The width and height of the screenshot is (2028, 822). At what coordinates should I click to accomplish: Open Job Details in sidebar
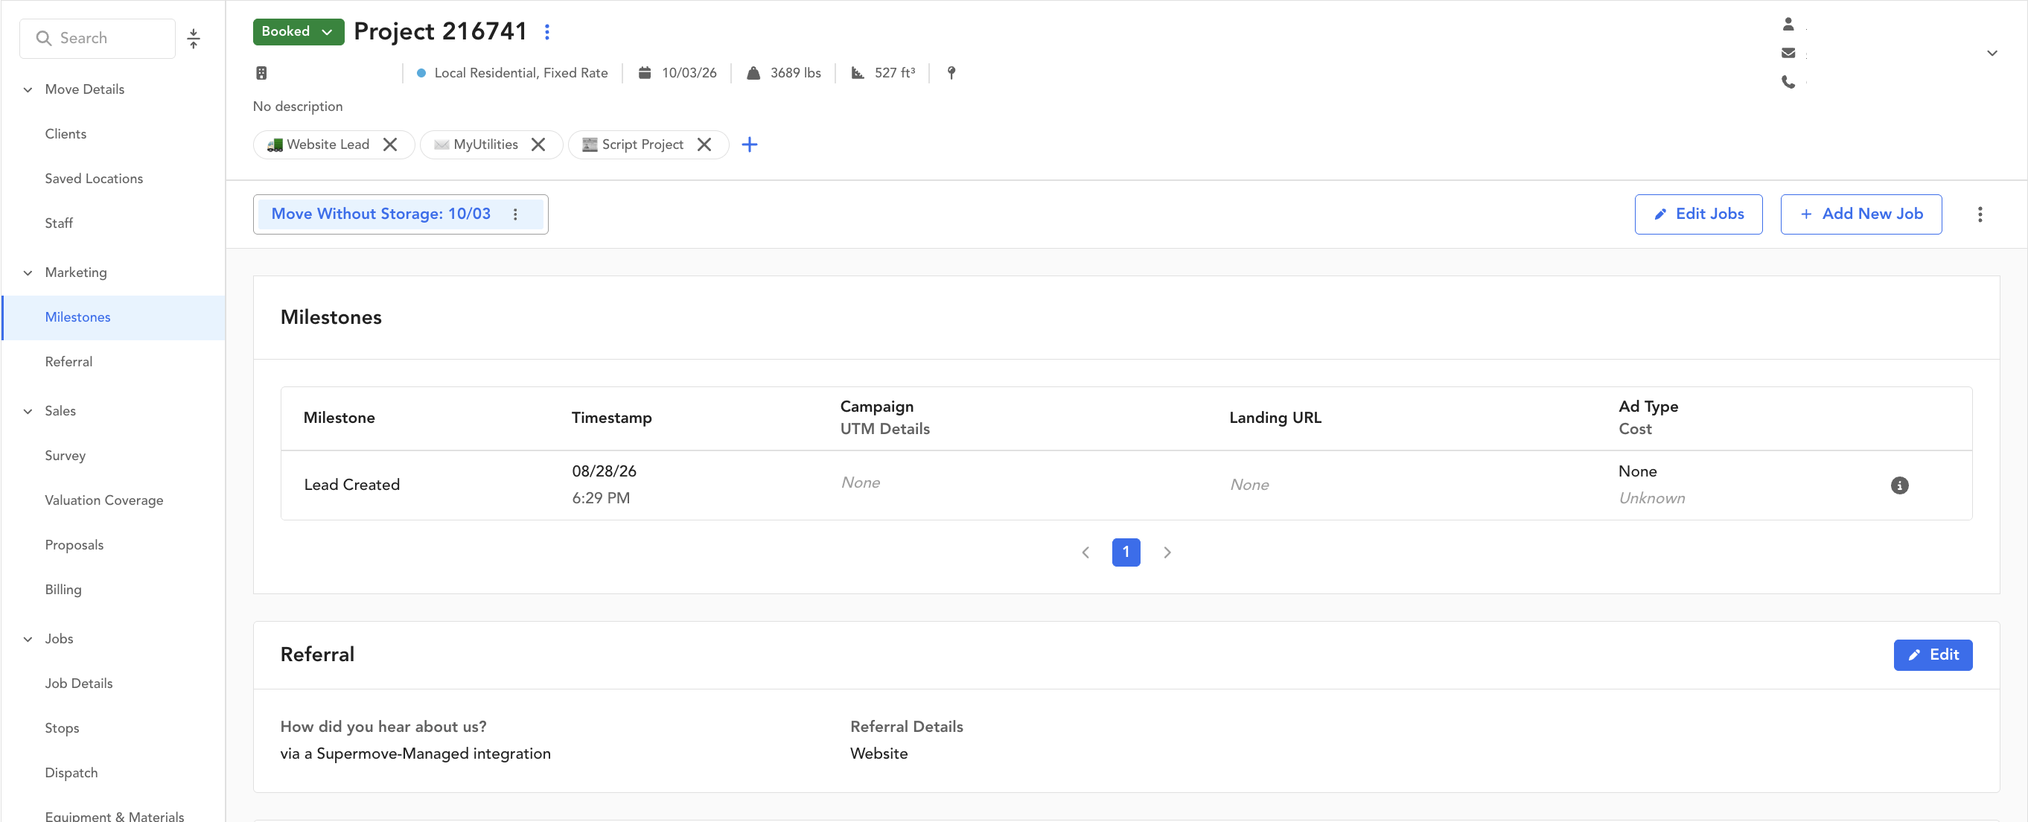click(79, 684)
